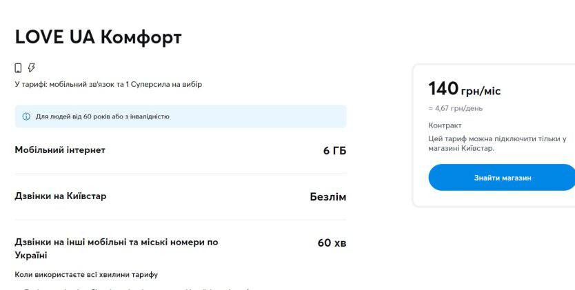Click the У тарифі description line
This screenshot has width=575, height=290.
pos(108,84)
